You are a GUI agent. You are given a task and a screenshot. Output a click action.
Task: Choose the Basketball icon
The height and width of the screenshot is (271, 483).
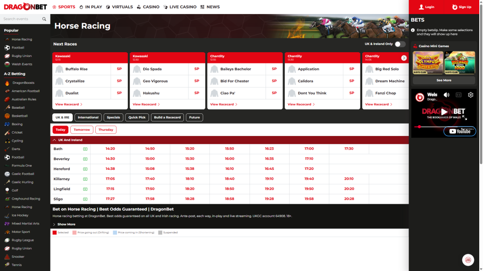pyautogui.click(x=7, y=116)
